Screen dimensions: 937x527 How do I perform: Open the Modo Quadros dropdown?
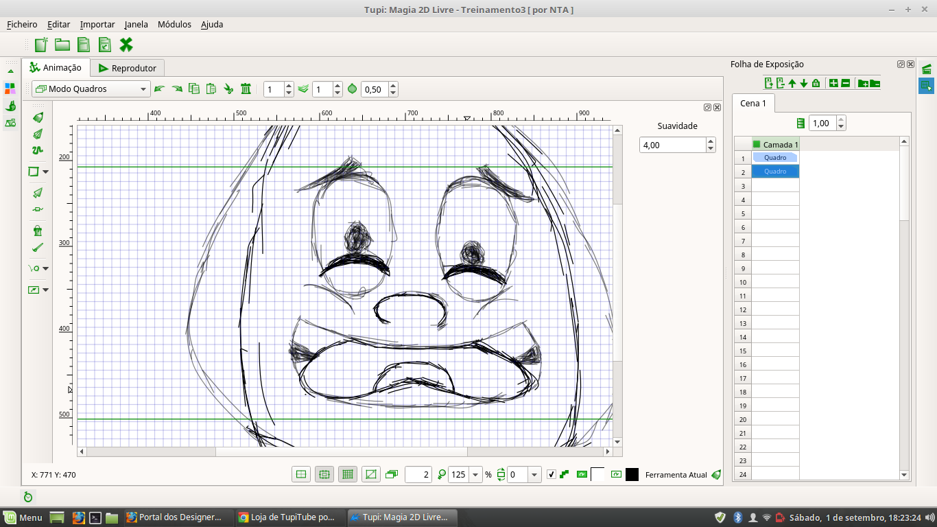pyautogui.click(x=91, y=89)
